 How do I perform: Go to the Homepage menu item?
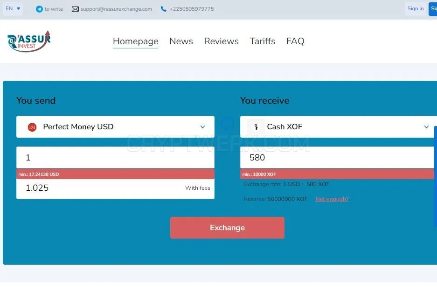pyautogui.click(x=135, y=41)
